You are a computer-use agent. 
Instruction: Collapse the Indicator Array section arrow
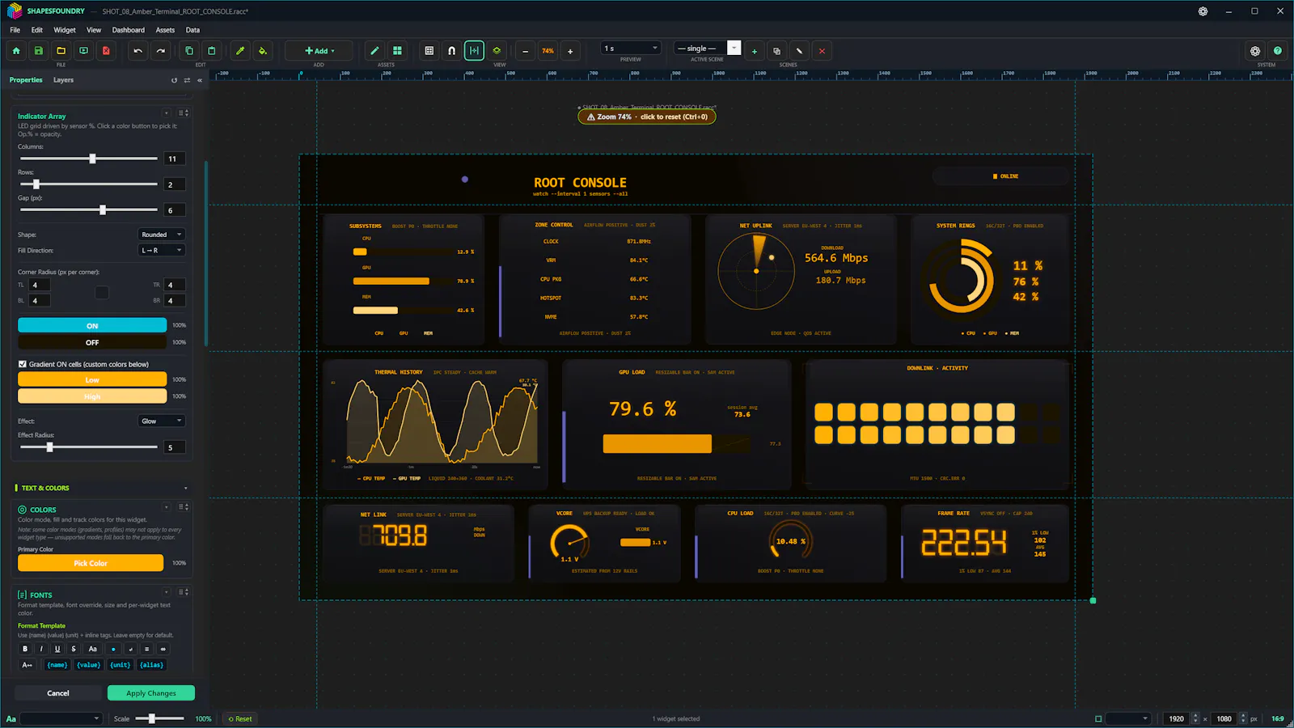[x=167, y=113]
